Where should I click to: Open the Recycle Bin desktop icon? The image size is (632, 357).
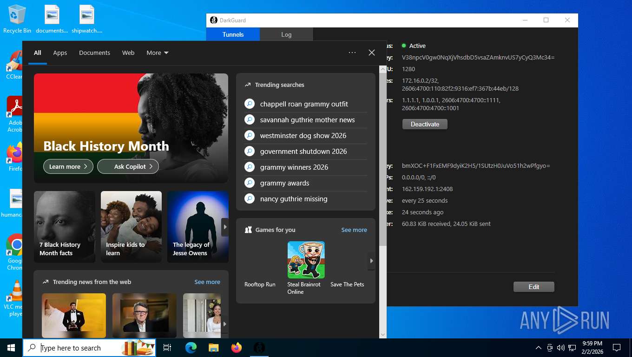pyautogui.click(x=17, y=19)
